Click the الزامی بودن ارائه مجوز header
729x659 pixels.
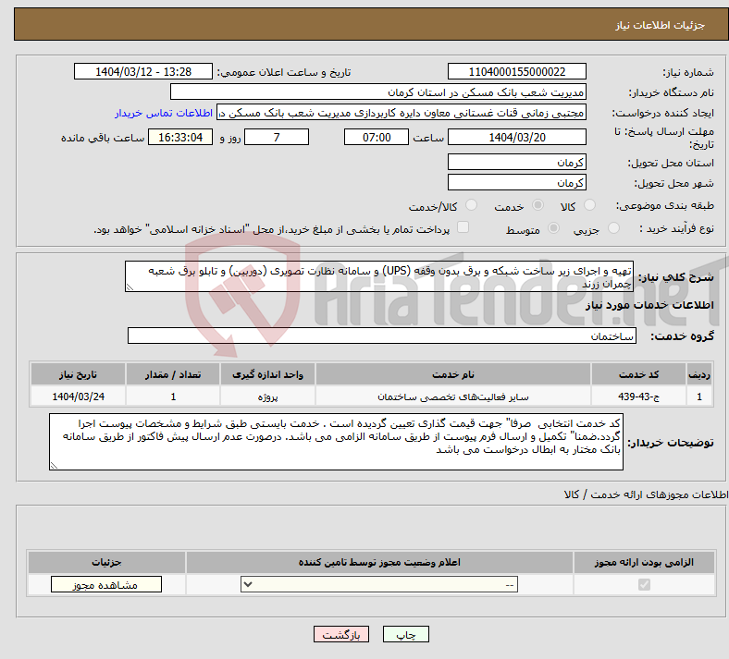(x=644, y=562)
